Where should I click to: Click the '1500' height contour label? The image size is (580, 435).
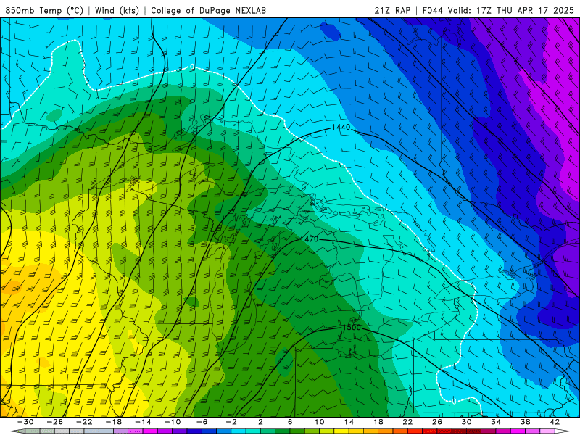click(352, 328)
